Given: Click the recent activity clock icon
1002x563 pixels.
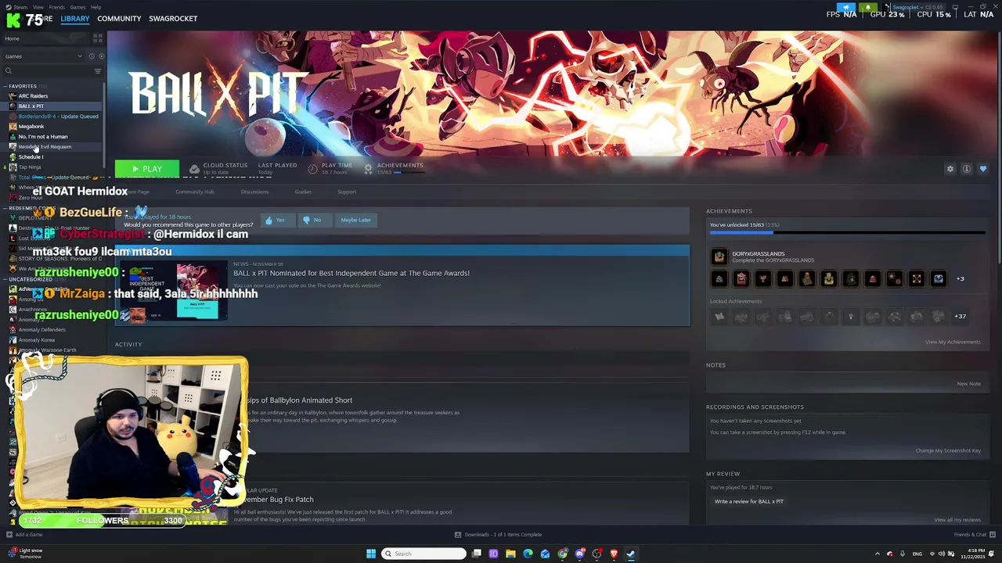Looking at the screenshot, I should click(92, 56).
